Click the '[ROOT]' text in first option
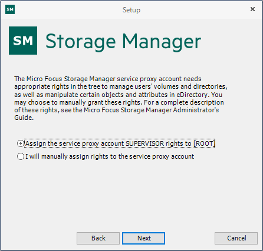The height and width of the screenshot is (251, 263). tap(205, 143)
